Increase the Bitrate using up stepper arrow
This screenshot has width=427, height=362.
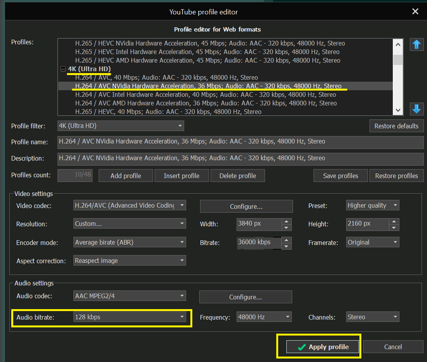click(286, 240)
